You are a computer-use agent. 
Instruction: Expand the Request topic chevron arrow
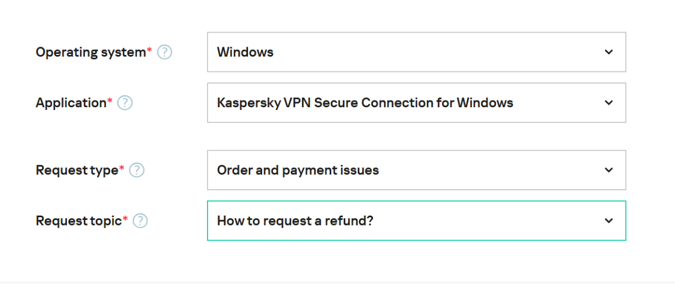click(x=609, y=221)
